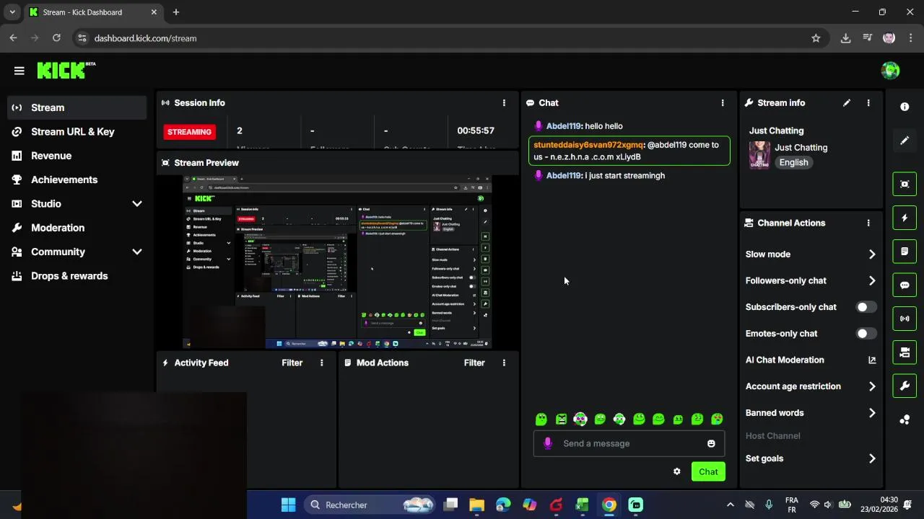Toggle stream preview widget icon in right sidebar
Image resolution: width=924 pixels, height=519 pixels.
pyautogui.click(x=905, y=184)
